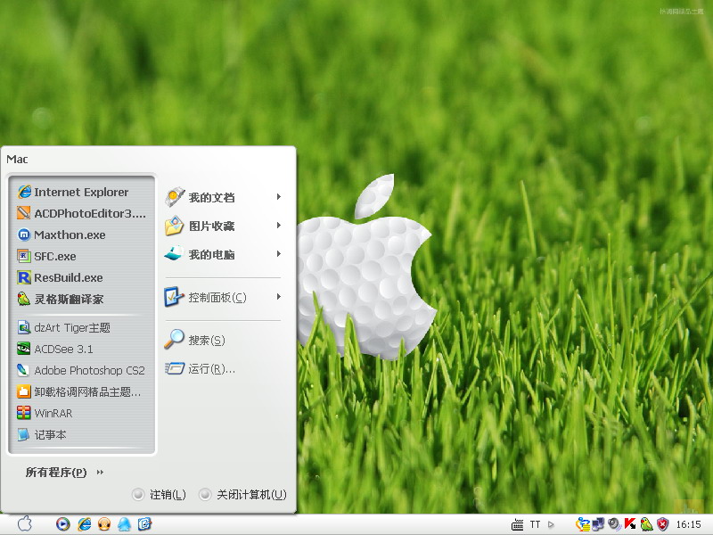
Task: Open Internet Explorer taskbar quick launch icon
Action: tap(84, 524)
